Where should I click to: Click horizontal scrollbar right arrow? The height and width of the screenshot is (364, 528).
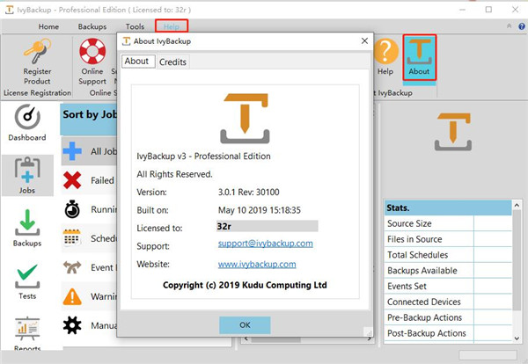point(370,339)
